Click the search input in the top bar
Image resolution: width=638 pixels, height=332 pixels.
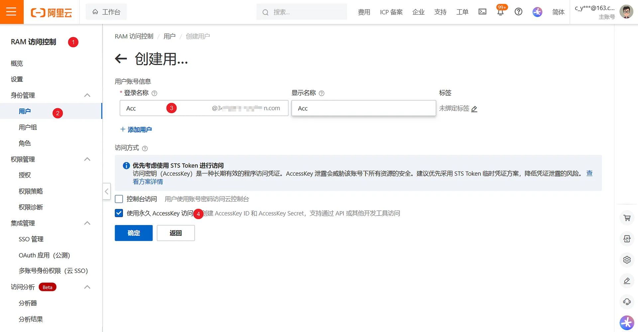pyautogui.click(x=301, y=12)
